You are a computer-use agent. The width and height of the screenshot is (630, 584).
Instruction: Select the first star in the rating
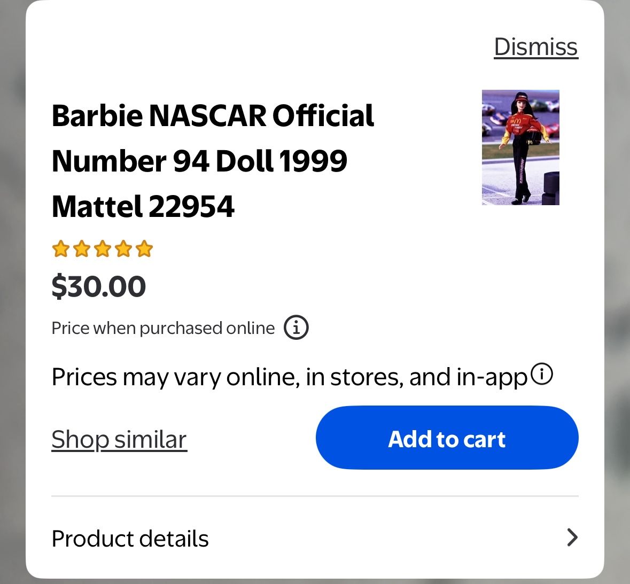(x=60, y=249)
